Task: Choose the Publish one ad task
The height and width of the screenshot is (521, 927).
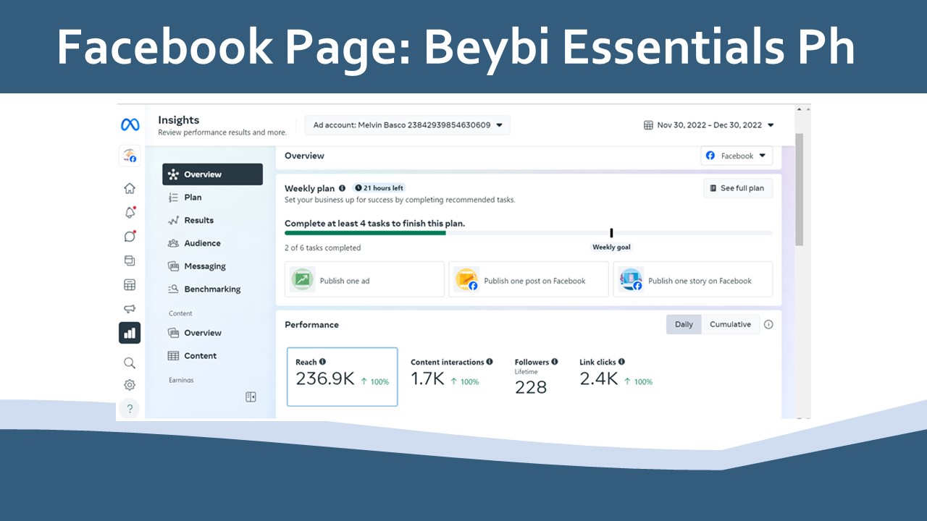Action: [364, 279]
